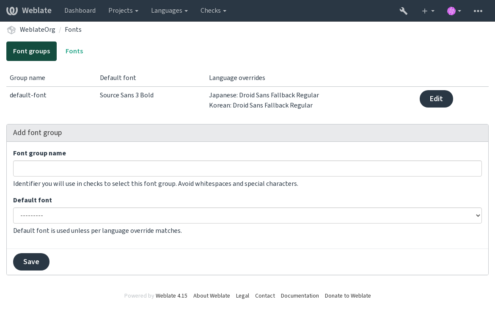Open the user avatar menu
Image resolution: width=495 pixels, height=312 pixels.
click(x=454, y=11)
